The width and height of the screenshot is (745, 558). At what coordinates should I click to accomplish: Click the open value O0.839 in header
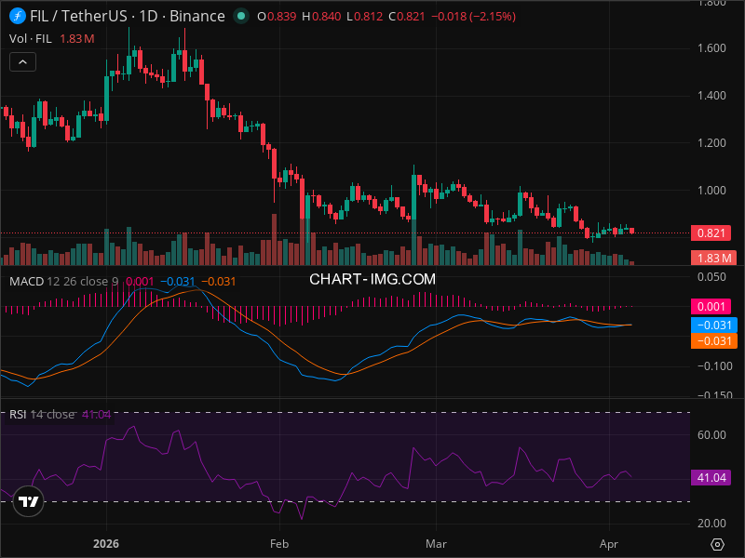pos(277,17)
